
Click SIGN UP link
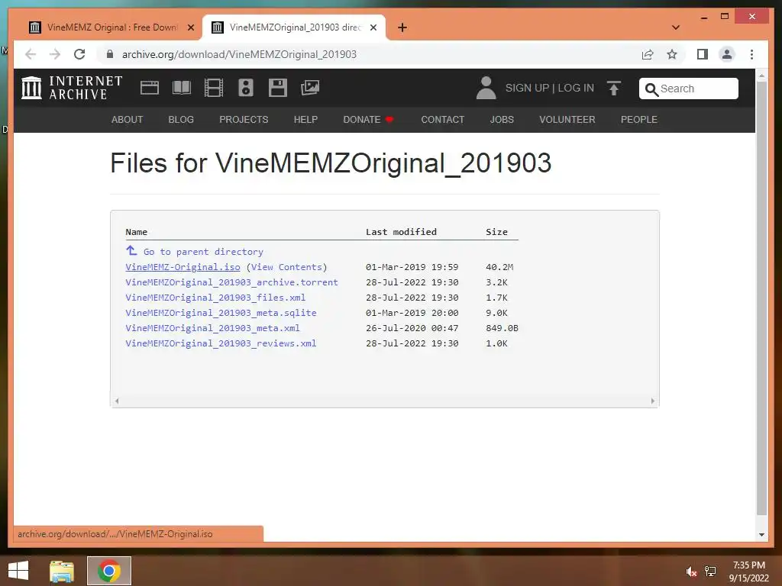pyautogui.click(x=527, y=88)
